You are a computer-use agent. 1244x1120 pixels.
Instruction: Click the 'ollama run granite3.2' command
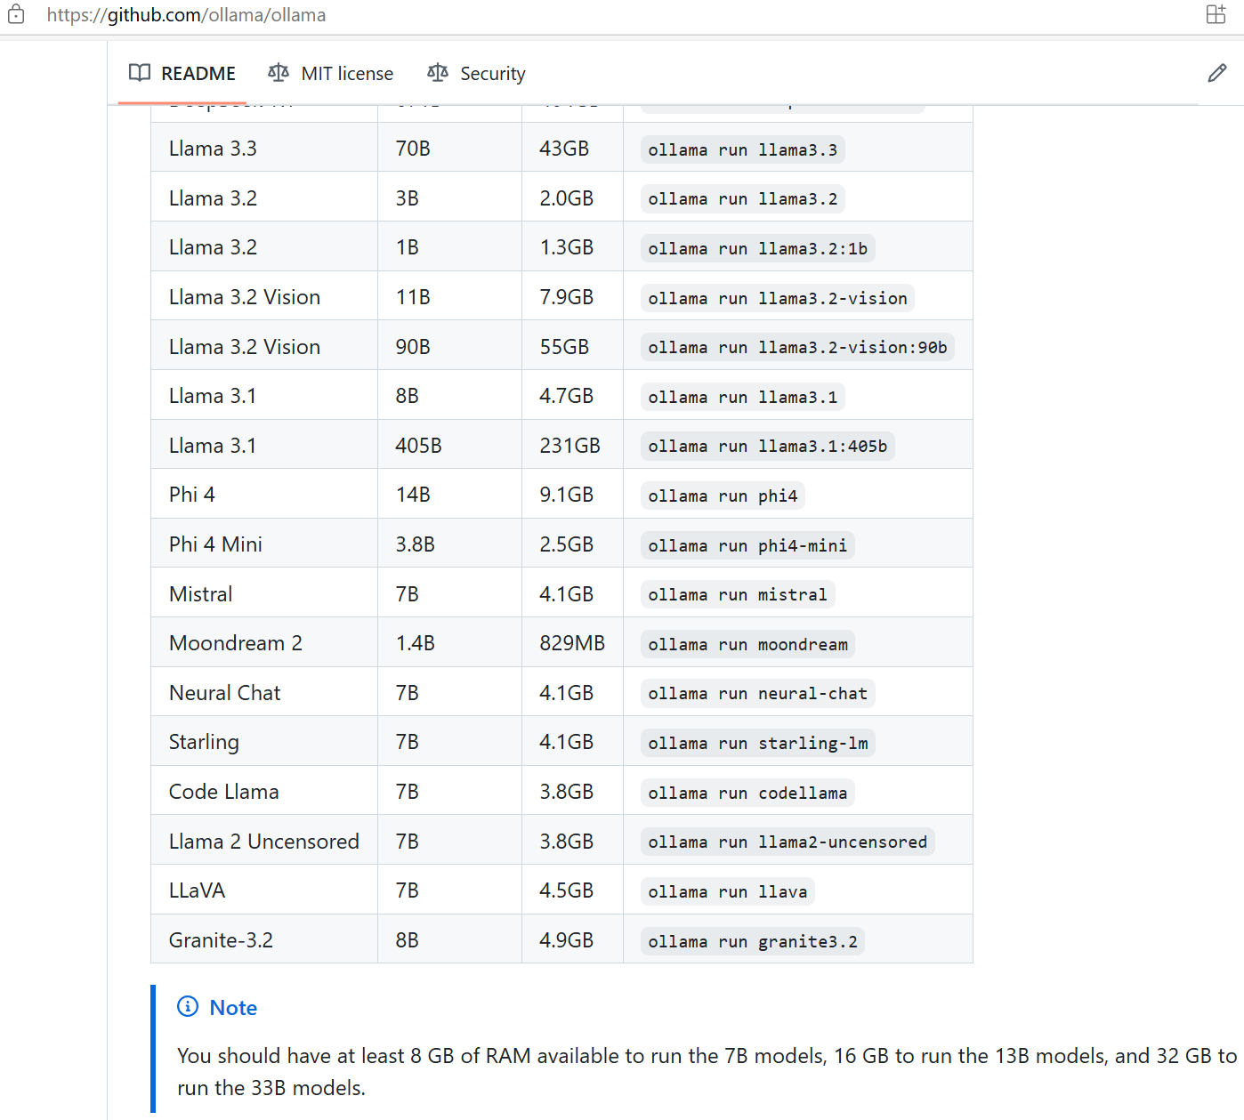click(752, 941)
